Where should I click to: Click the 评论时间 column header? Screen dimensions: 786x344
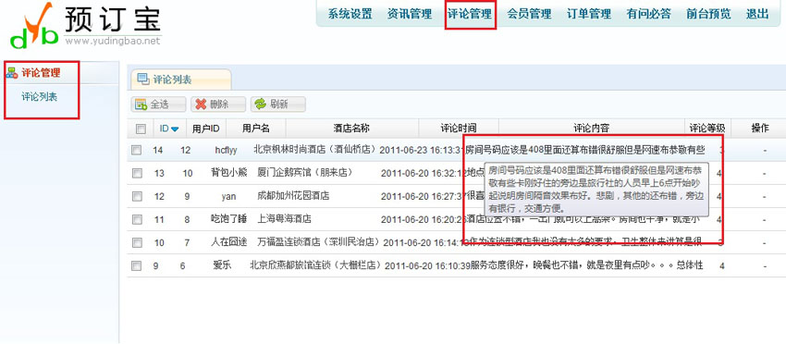458,129
